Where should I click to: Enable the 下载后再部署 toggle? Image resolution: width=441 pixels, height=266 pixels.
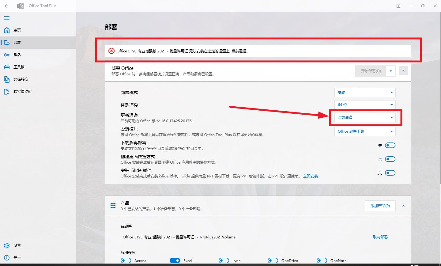(390, 145)
